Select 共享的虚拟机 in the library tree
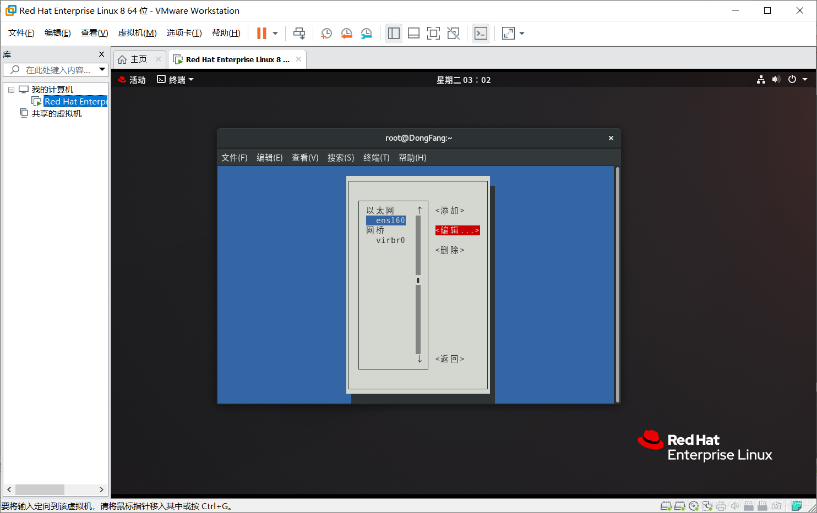 point(57,114)
